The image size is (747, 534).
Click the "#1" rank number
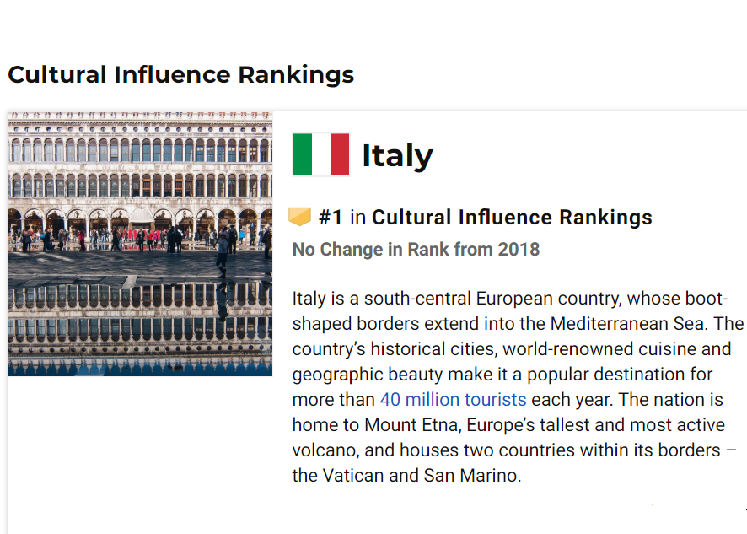[331, 218]
